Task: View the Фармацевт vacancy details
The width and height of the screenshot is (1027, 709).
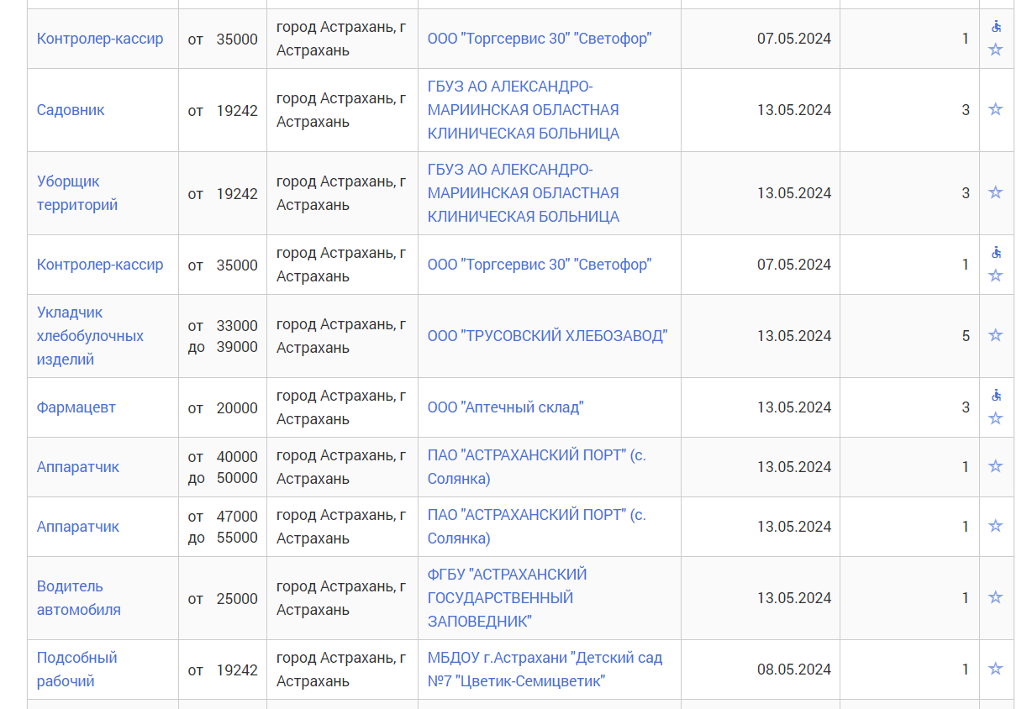Action: pyautogui.click(x=76, y=407)
